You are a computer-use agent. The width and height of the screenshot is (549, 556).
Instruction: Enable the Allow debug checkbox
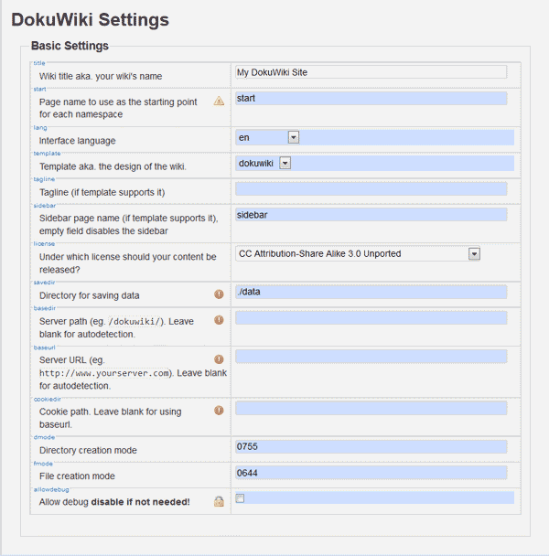[240, 498]
